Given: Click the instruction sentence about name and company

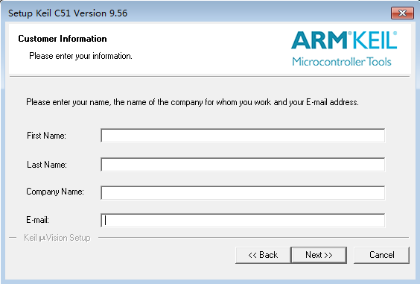Looking at the screenshot, I should pyautogui.click(x=192, y=102).
